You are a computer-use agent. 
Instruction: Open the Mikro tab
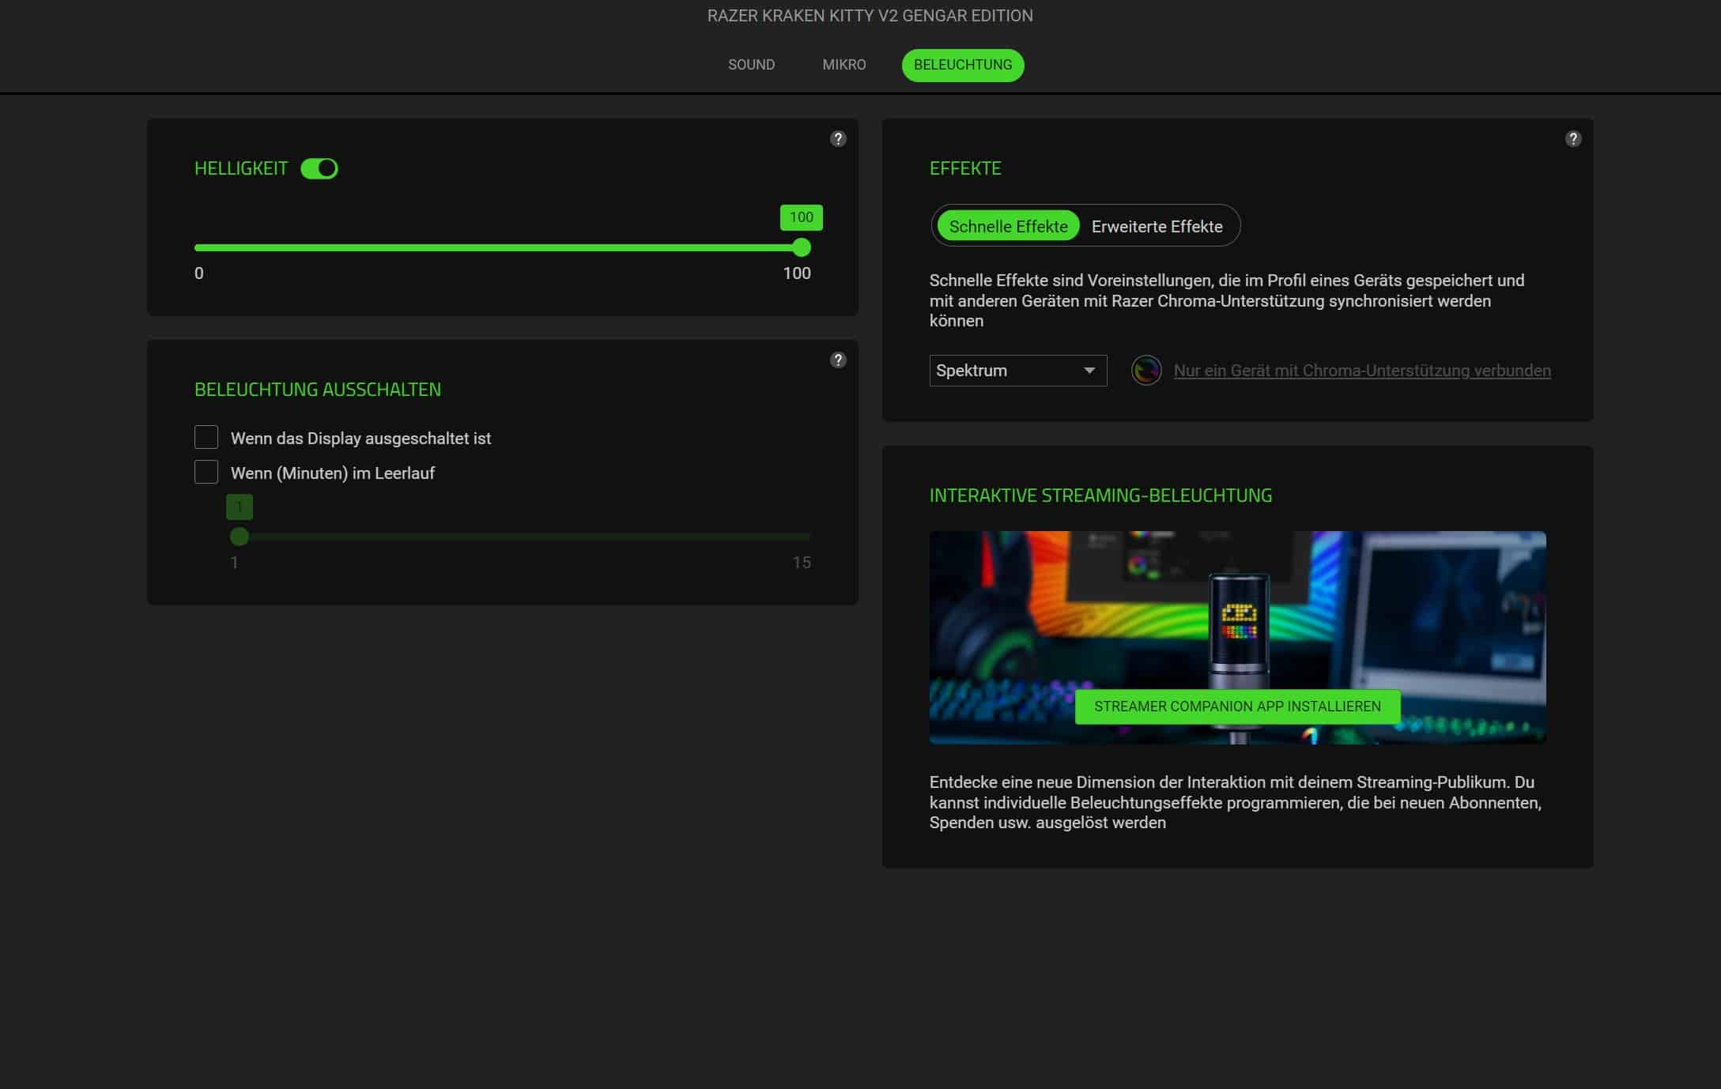[844, 65]
